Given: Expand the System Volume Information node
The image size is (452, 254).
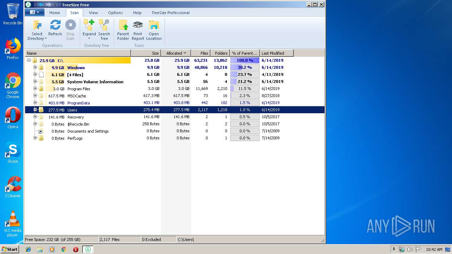Looking at the screenshot, I should click(35, 81).
